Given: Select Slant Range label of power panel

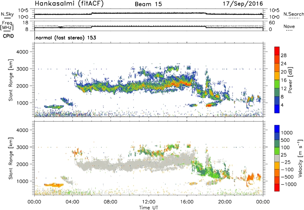Looking at the screenshot, I should [11, 80].
